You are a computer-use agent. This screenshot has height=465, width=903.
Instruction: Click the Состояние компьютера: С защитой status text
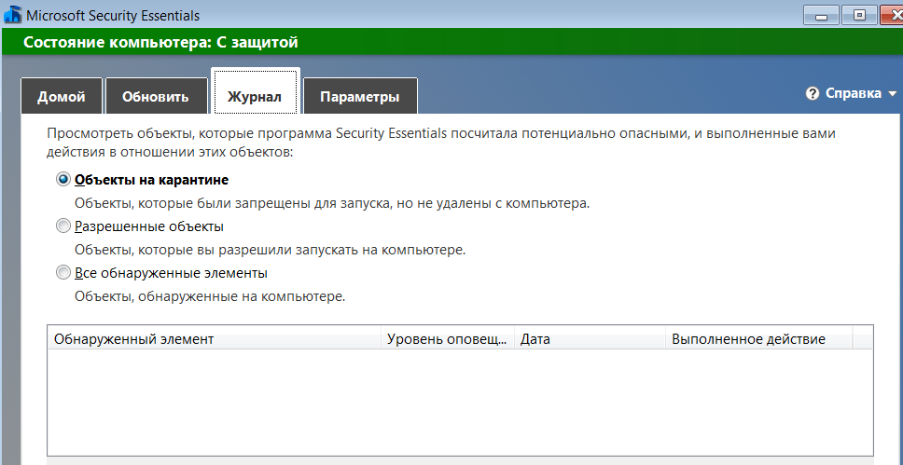point(160,42)
